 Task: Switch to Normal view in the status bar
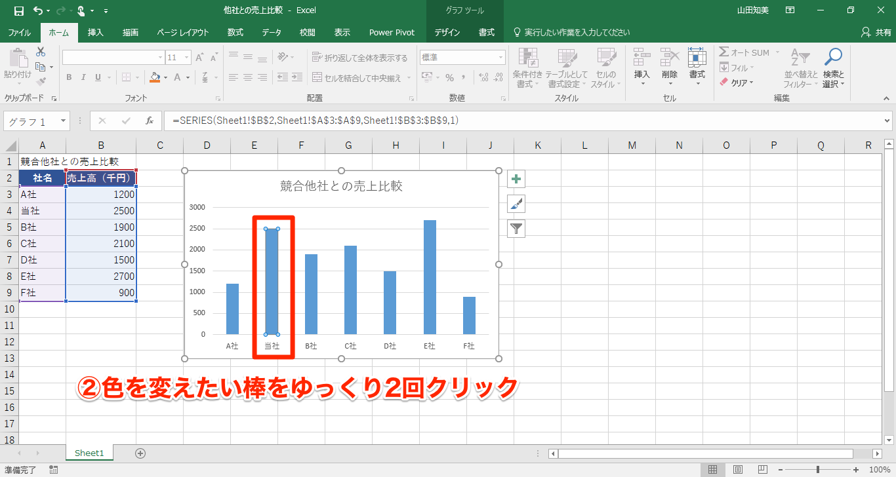point(712,469)
